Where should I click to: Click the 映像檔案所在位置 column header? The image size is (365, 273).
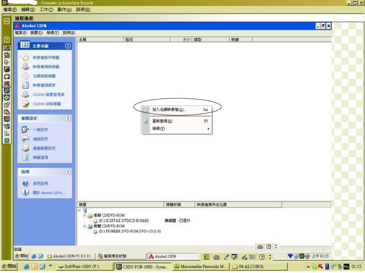tap(238, 204)
